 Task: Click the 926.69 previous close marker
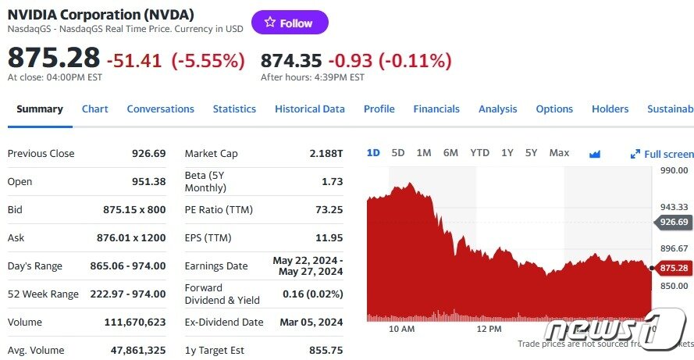coord(674,223)
